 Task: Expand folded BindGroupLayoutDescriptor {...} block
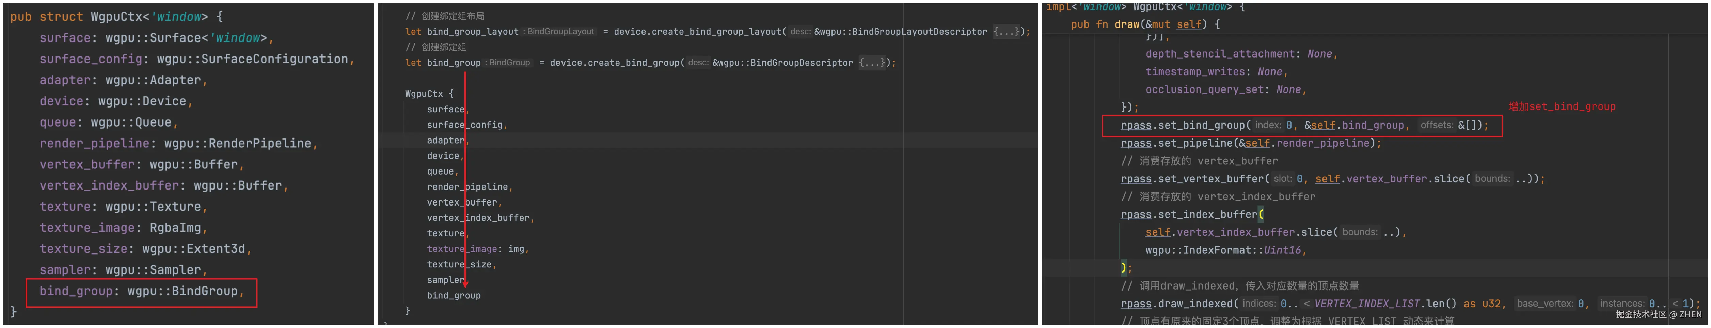1006,31
